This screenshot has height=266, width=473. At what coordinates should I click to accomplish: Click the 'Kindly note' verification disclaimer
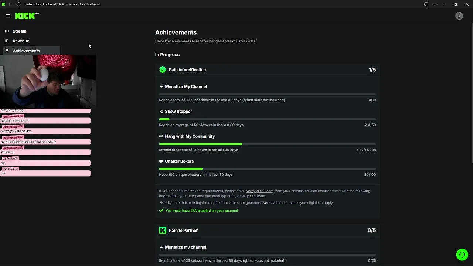(246, 203)
